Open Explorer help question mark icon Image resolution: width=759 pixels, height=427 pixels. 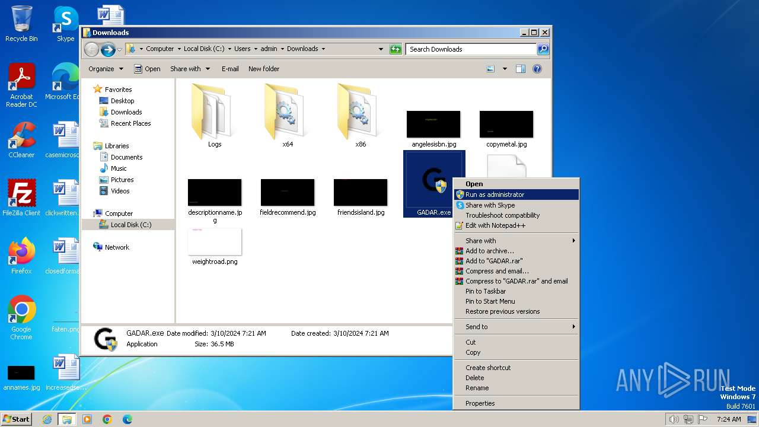click(537, 69)
